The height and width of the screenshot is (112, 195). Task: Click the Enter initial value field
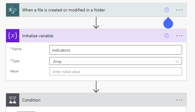click(116, 71)
